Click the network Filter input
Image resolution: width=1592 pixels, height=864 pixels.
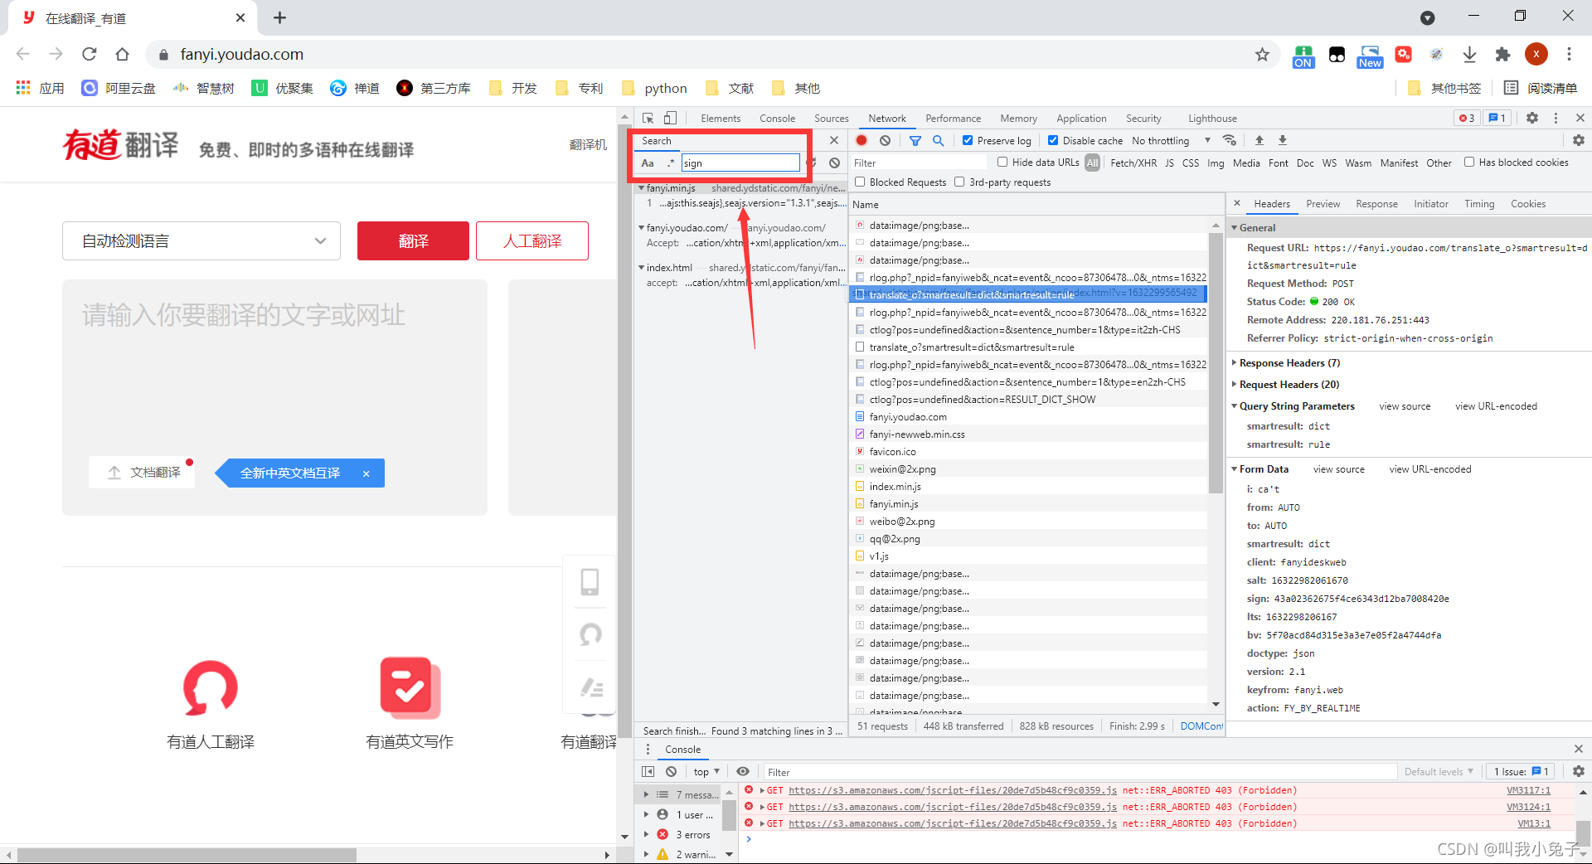919,163
